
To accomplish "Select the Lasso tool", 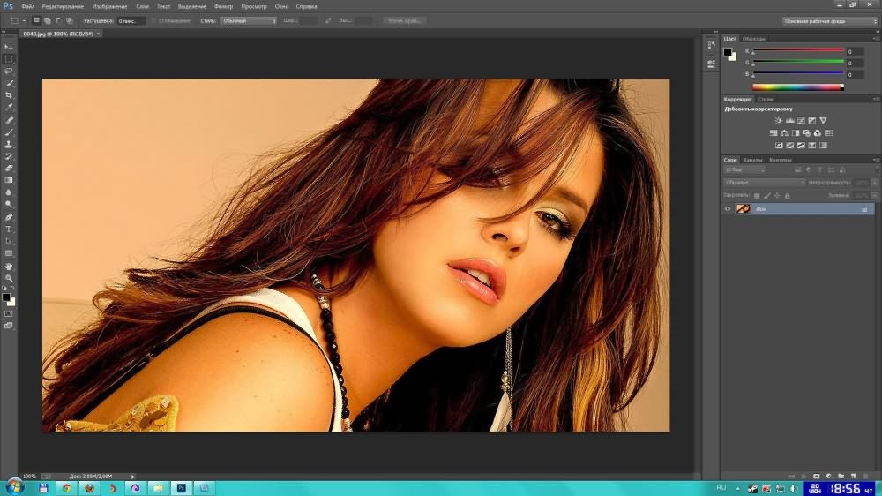I will 9,71.
